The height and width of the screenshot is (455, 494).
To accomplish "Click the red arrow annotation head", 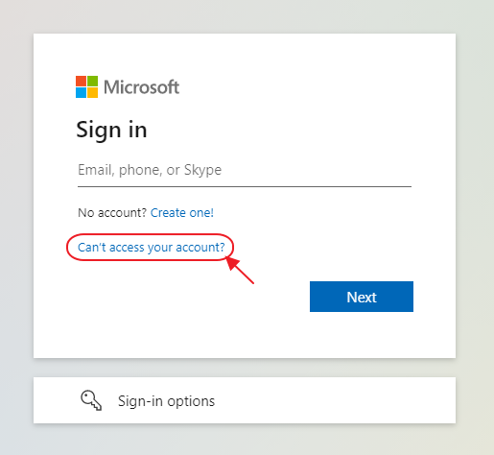I will point(232,263).
